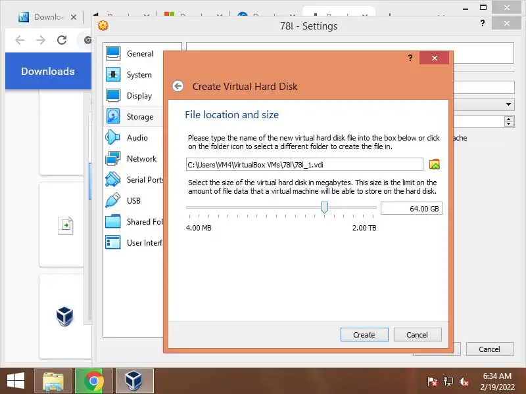Open the Windows Start button
Viewport: 526px width, 394px height.
tap(15, 381)
